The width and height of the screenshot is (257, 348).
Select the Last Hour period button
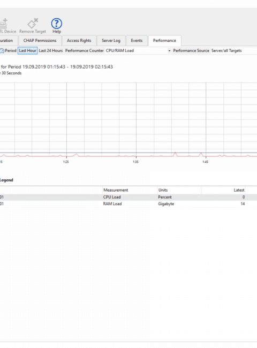[27, 51]
